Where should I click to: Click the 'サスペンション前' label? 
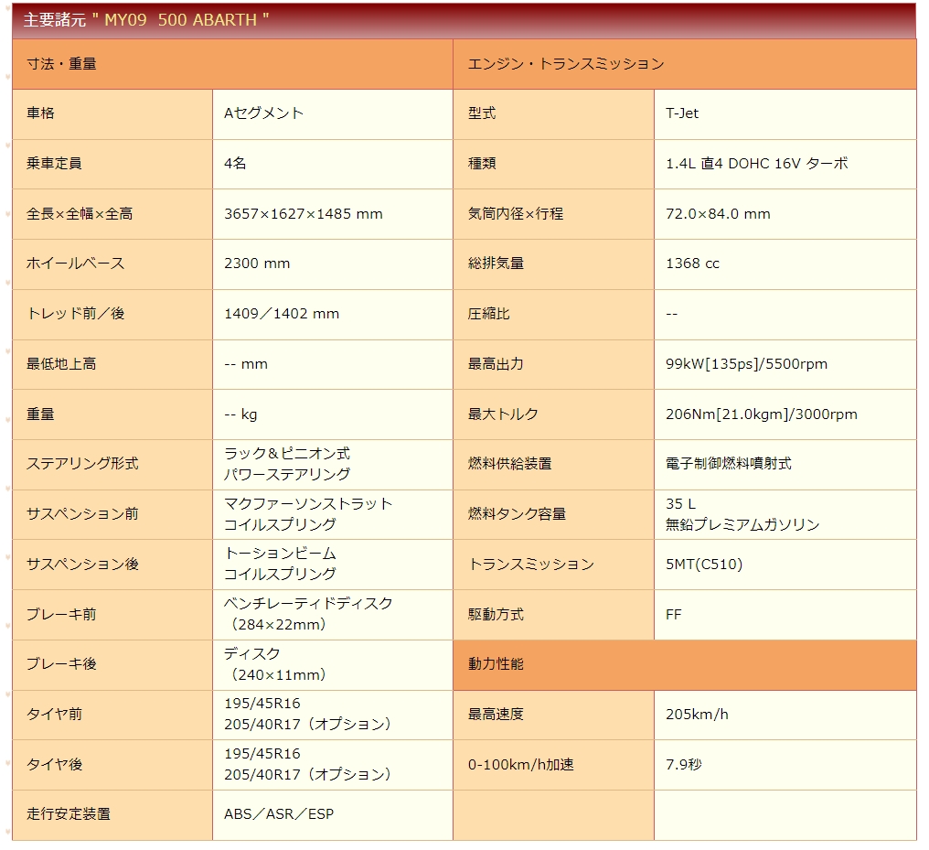tap(82, 514)
